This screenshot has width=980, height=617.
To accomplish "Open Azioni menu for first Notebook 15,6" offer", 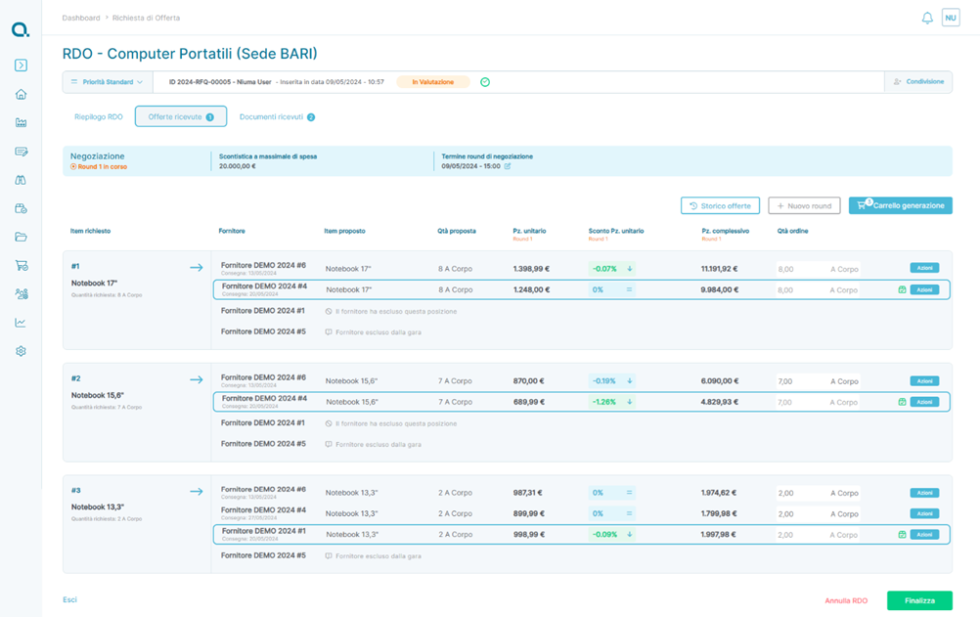I will click(x=924, y=381).
